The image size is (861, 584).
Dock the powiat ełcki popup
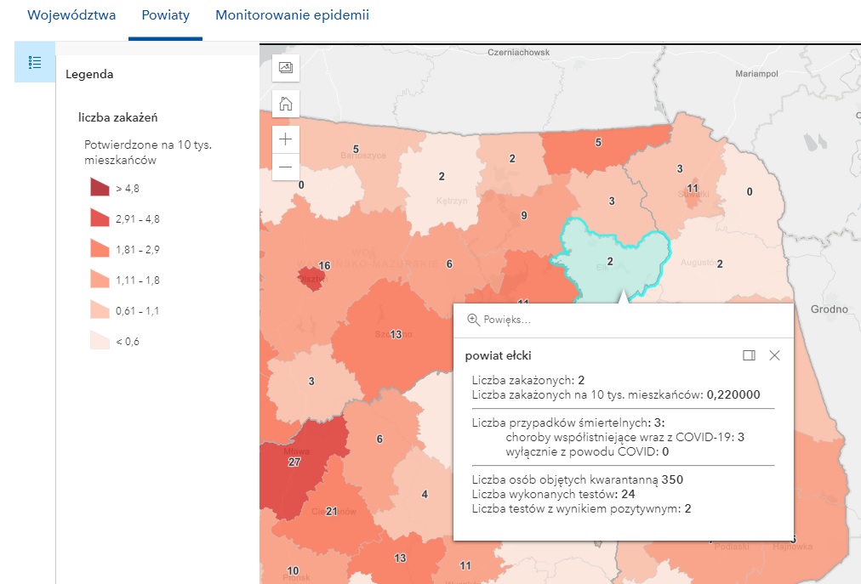pos(749,355)
